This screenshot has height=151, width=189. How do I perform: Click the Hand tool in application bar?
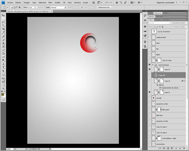[x=117, y=3]
